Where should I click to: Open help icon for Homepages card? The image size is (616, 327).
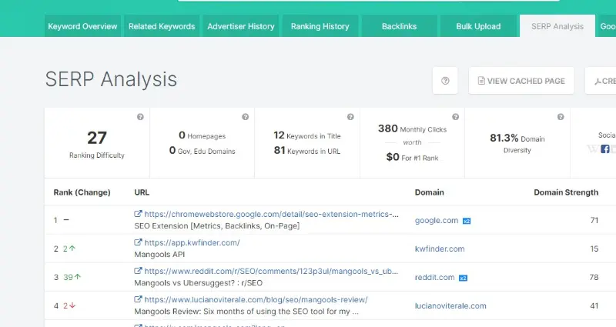245,117
